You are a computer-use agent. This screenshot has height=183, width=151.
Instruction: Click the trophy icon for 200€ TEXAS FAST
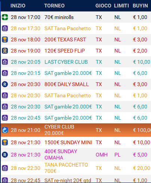pyautogui.click(x=5, y=40)
